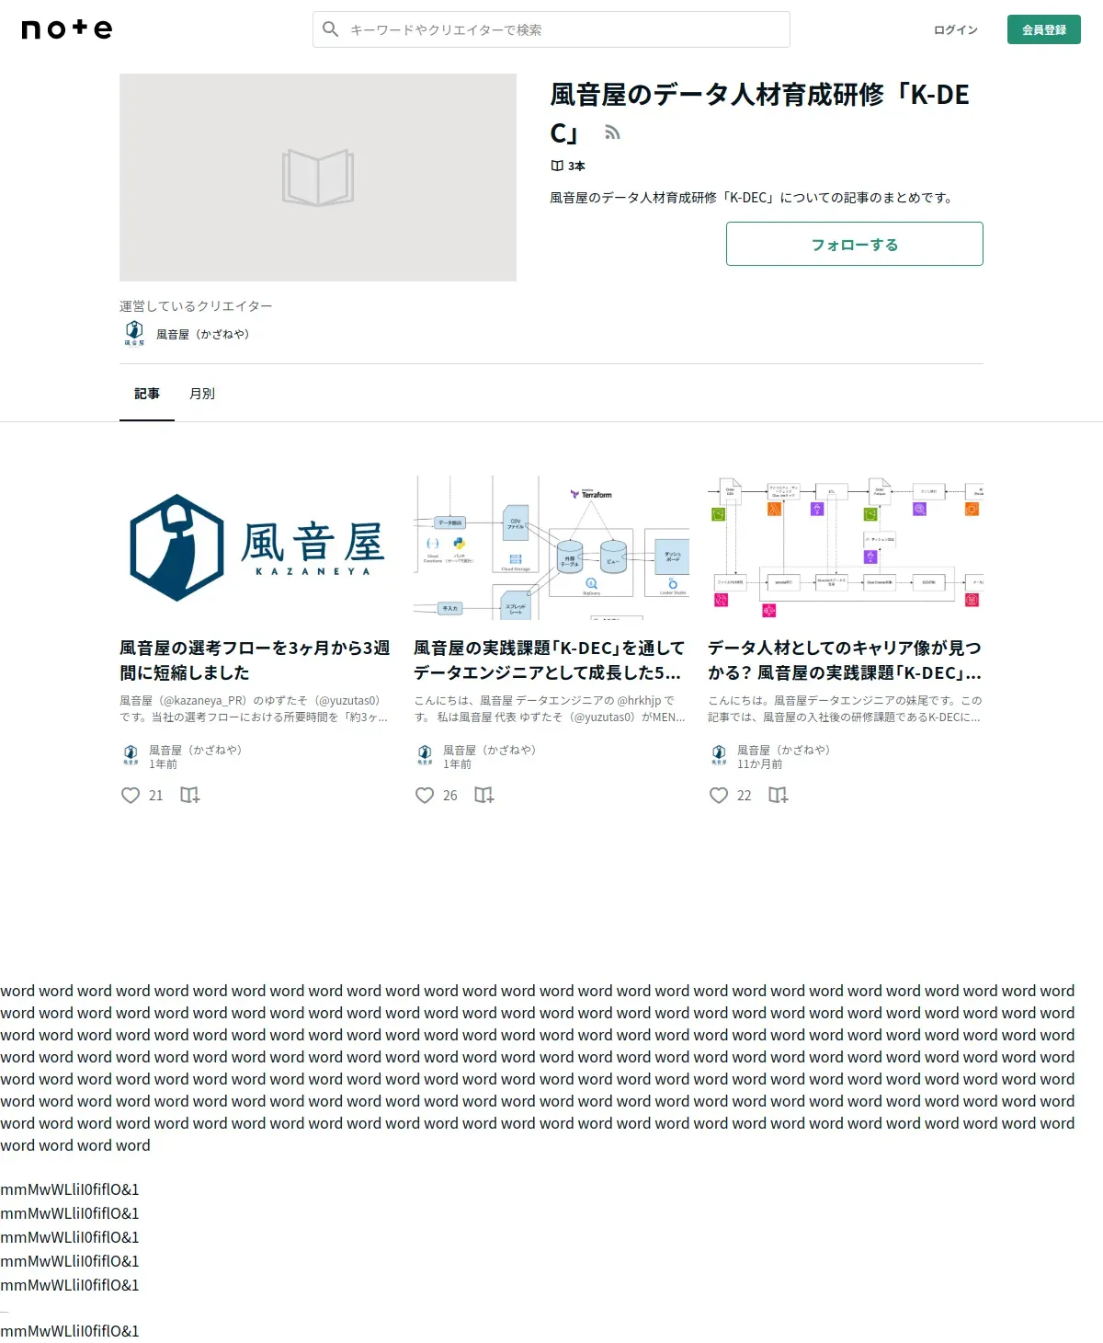This screenshot has width=1103, height=1343.
Task: Switch to the 月別 tab
Action: coord(202,394)
